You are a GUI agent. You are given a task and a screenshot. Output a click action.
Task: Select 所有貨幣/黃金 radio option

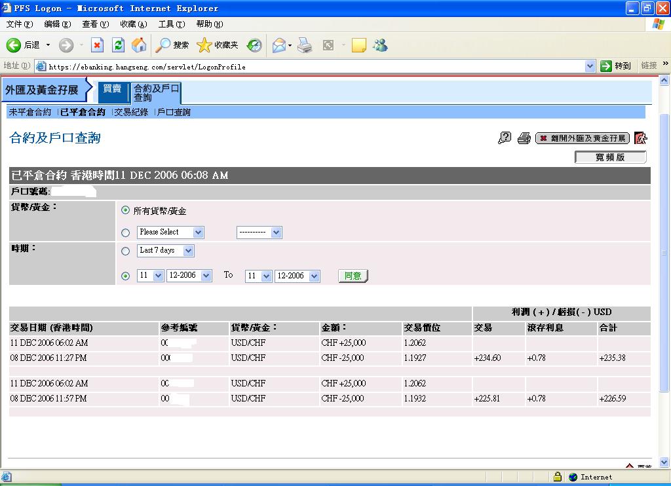coord(125,210)
